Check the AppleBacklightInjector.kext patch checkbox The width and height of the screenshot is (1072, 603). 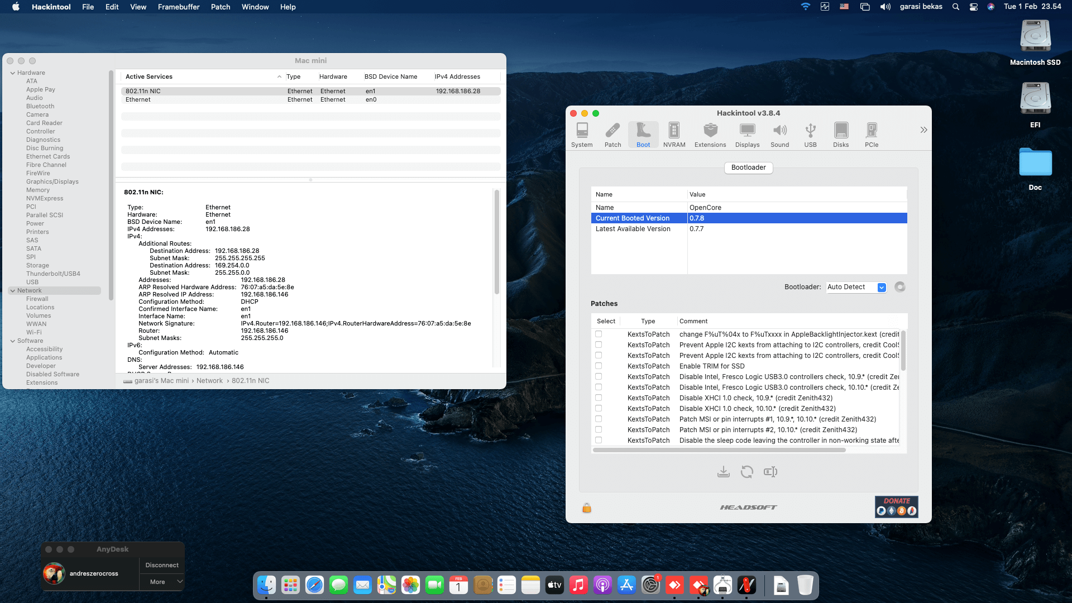599,334
